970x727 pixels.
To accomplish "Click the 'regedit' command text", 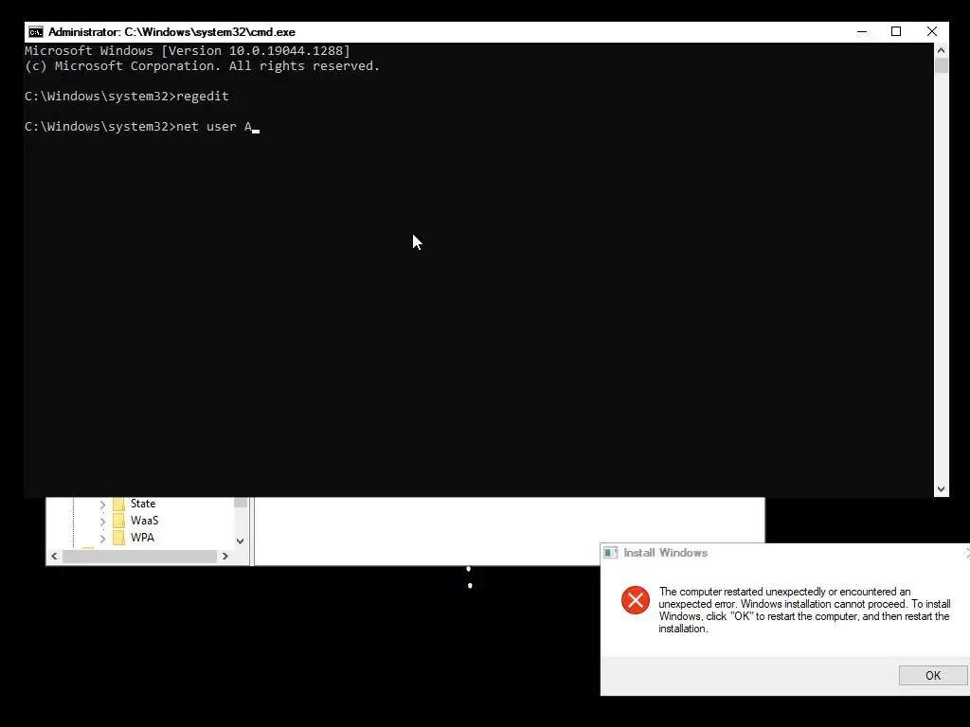I will coord(203,97).
